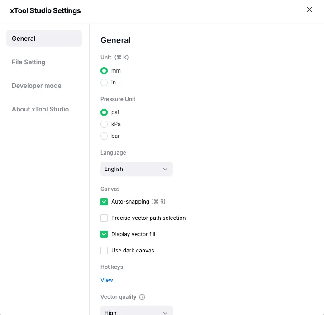Uncheck Display vector fill
This screenshot has height=315, width=324.
104,234
